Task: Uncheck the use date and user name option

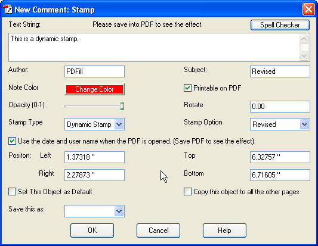Action: [x=12, y=141]
